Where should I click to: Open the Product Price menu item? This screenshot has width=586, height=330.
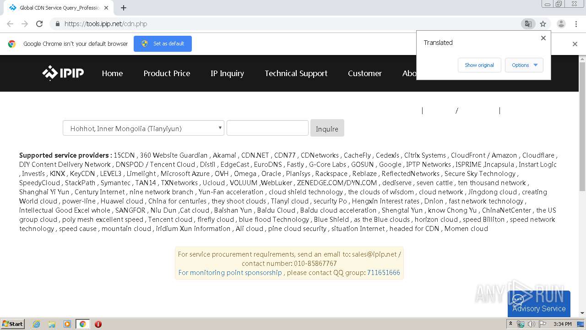(x=167, y=73)
